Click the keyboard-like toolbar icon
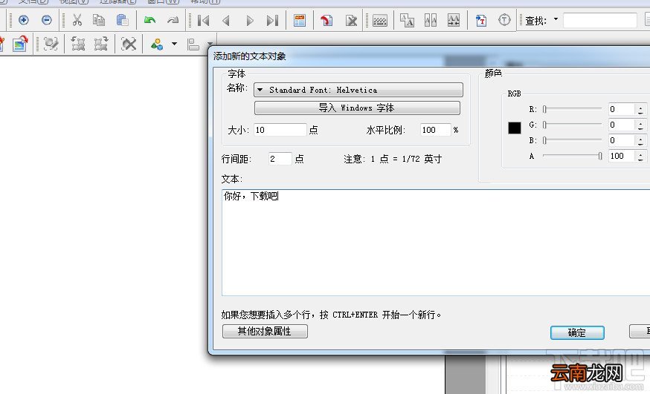The height and width of the screenshot is (394, 650). 380,21
